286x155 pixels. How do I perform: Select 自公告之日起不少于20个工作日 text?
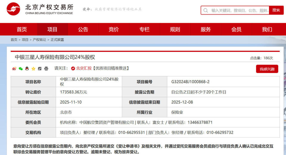[199, 92]
